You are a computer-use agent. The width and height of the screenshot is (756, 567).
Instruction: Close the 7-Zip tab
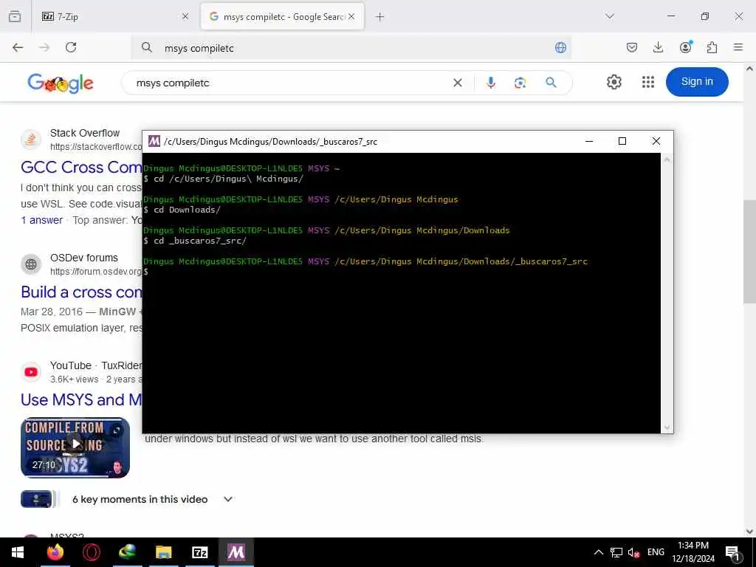pos(185,16)
